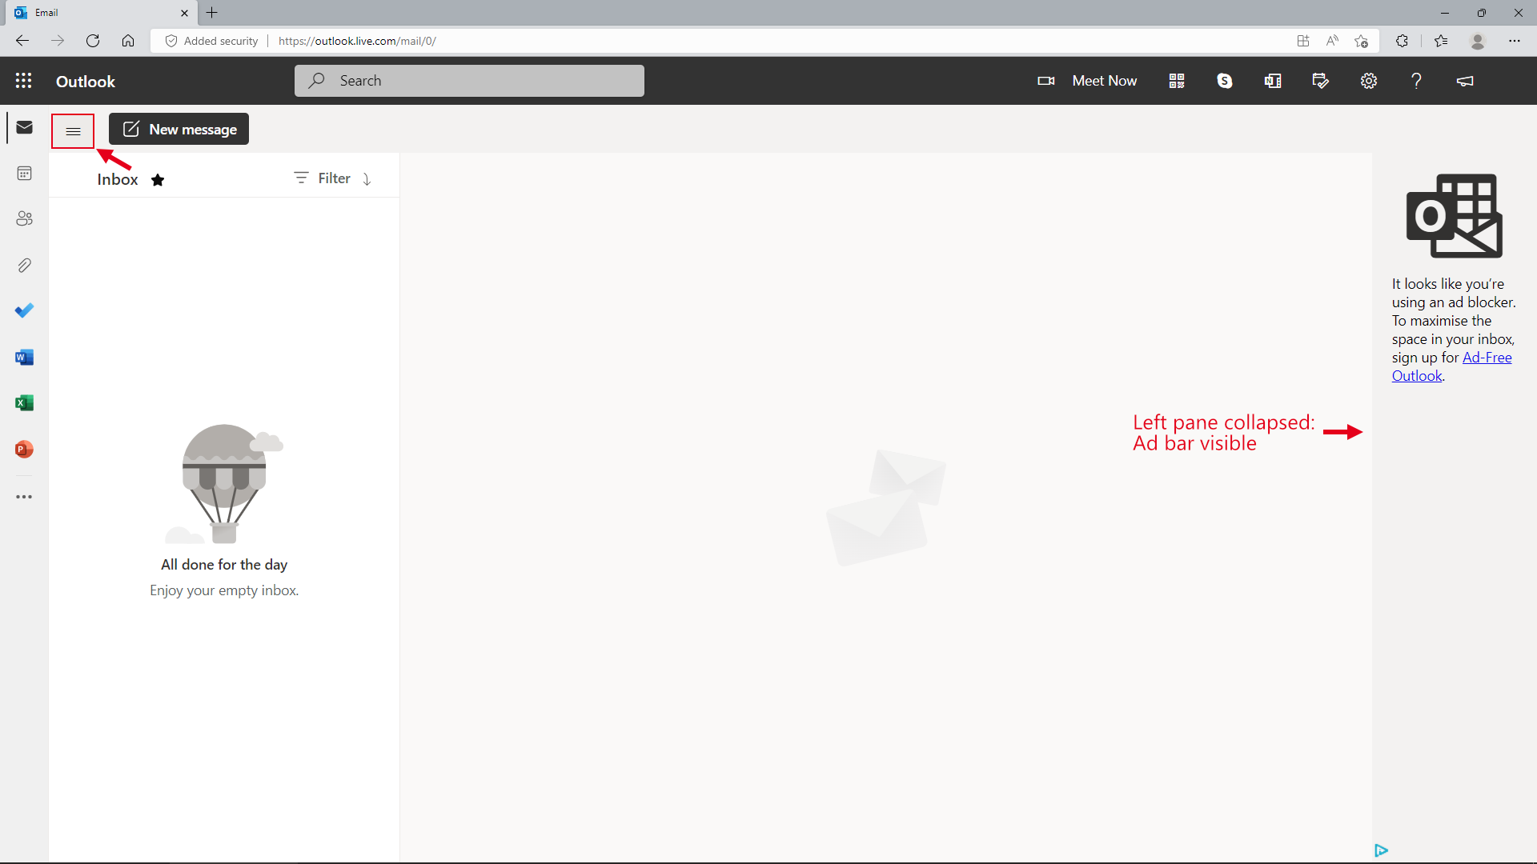Open the Skype icon in the top bar
The image size is (1537, 864).
pyautogui.click(x=1225, y=80)
